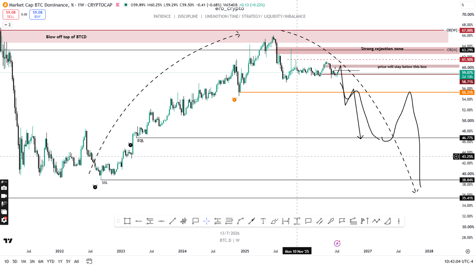Click the pink lightning event marker

[337, 243]
